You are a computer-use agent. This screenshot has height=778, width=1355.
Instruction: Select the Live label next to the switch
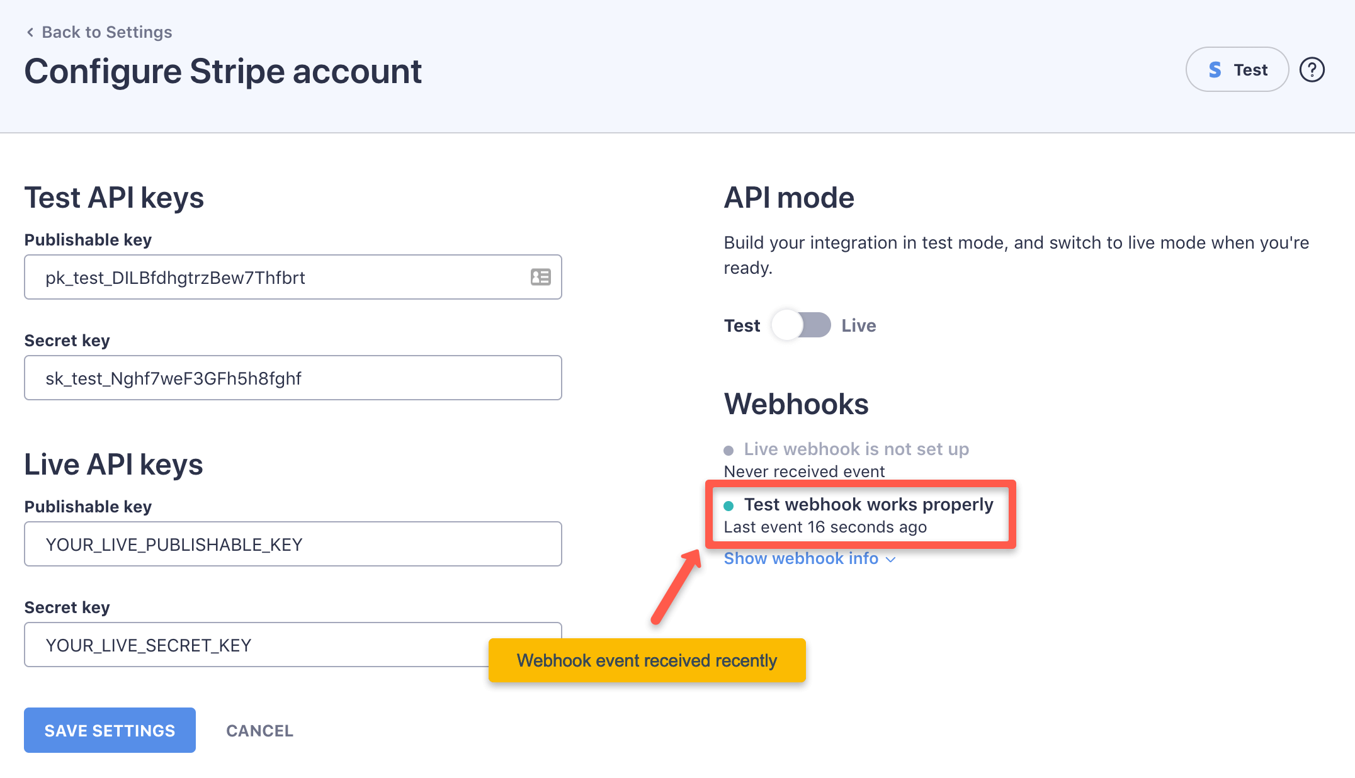click(x=859, y=325)
